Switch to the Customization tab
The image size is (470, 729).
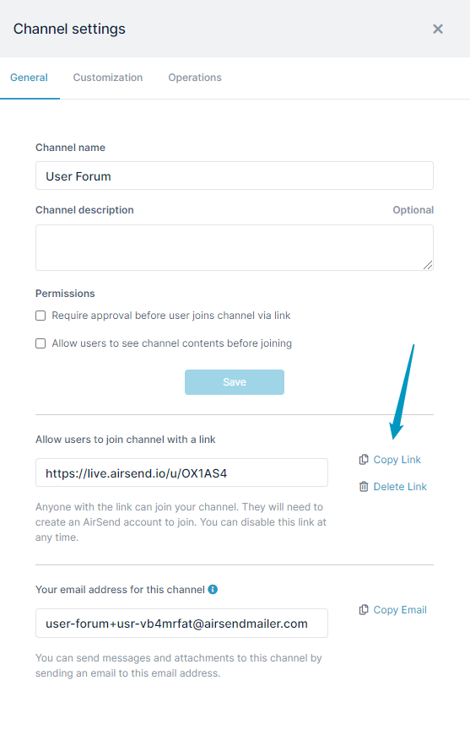click(x=108, y=77)
